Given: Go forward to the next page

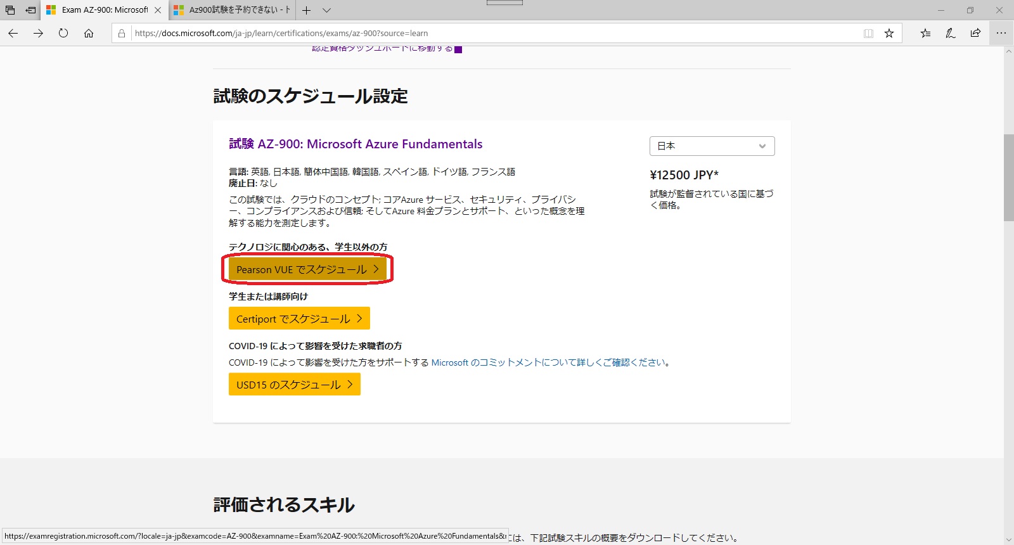Looking at the screenshot, I should (x=38, y=33).
